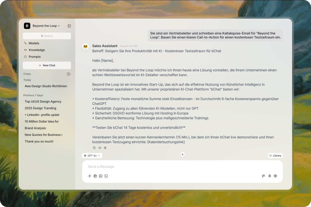Click the Chats section header

(x=27, y=74)
